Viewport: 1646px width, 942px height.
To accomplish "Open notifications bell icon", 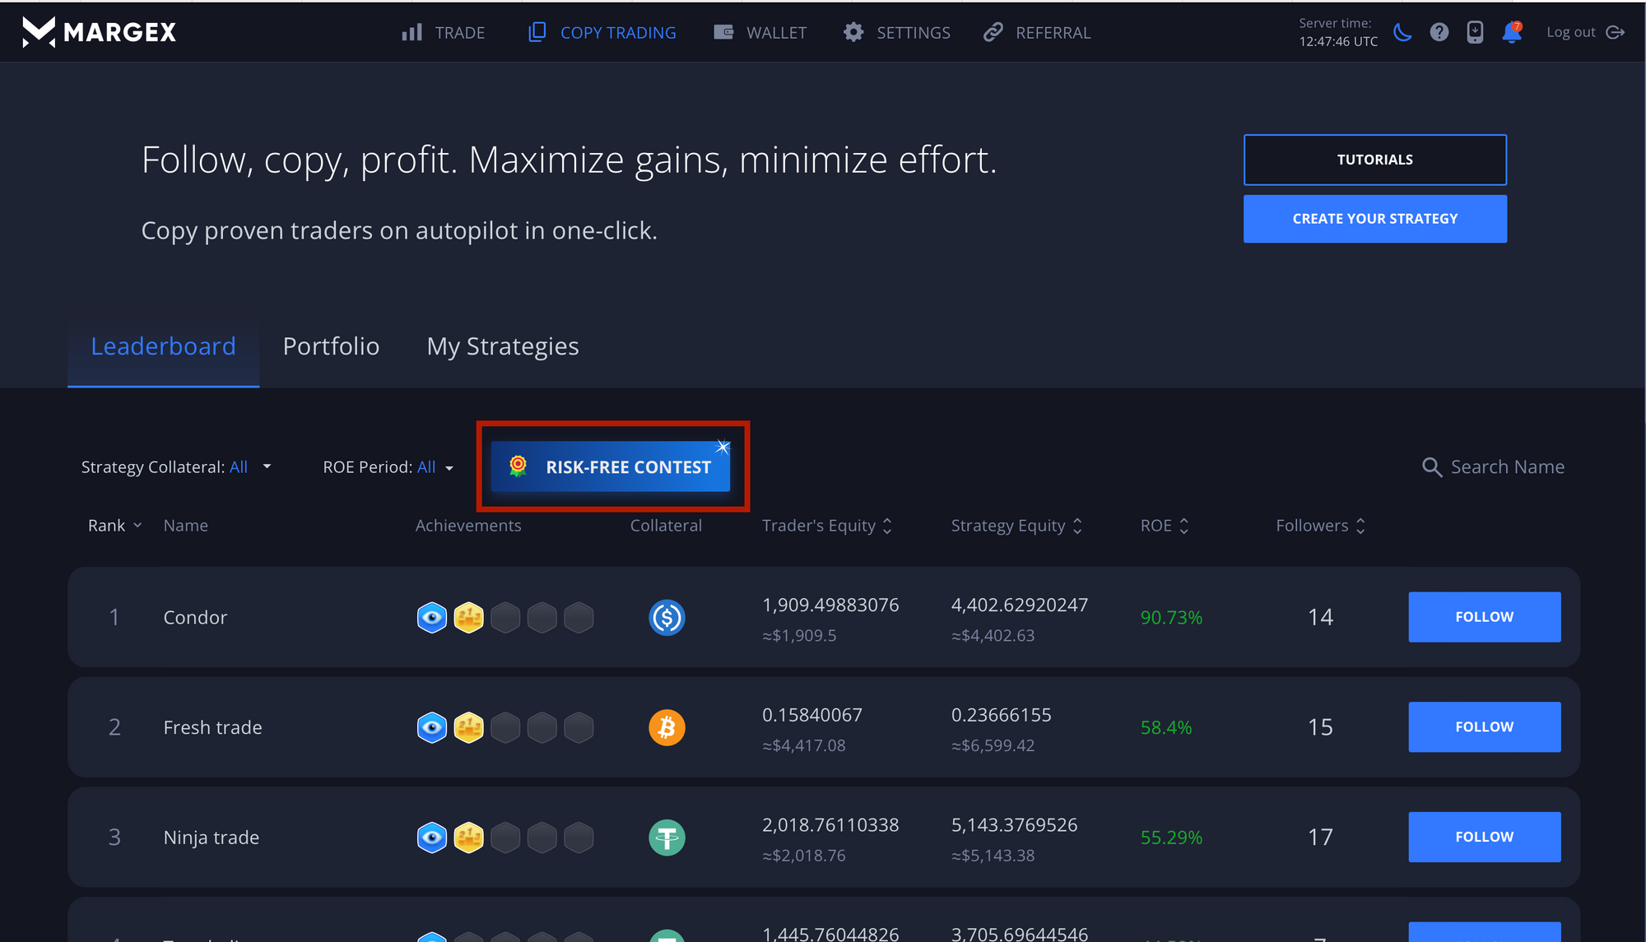I will click(1512, 32).
